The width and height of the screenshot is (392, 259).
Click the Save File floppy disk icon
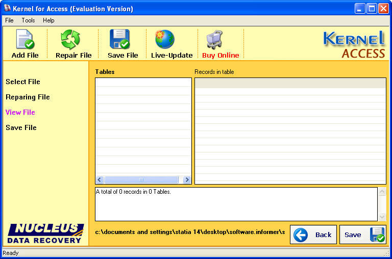119,39
